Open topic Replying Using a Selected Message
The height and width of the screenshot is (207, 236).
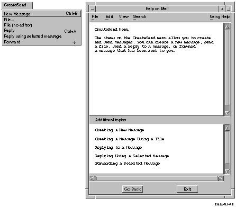[132, 156]
